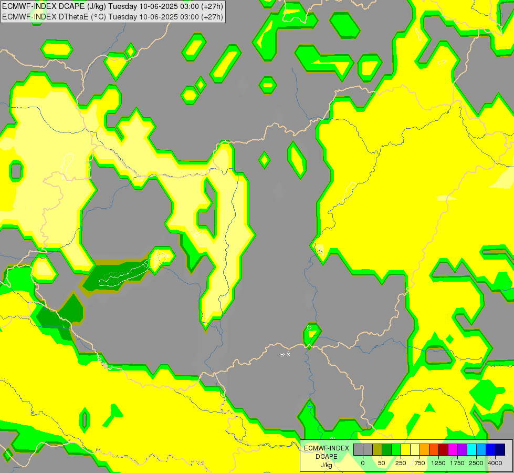Click the '1750' legend tick label
This screenshot has width=514, height=473.
point(457,463)
